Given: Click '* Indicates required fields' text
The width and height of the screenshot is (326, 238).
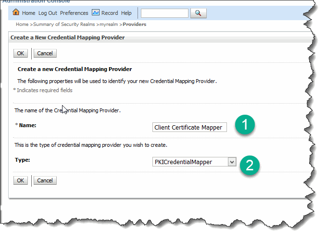Looking at the screenshot, I should (43, 90).
